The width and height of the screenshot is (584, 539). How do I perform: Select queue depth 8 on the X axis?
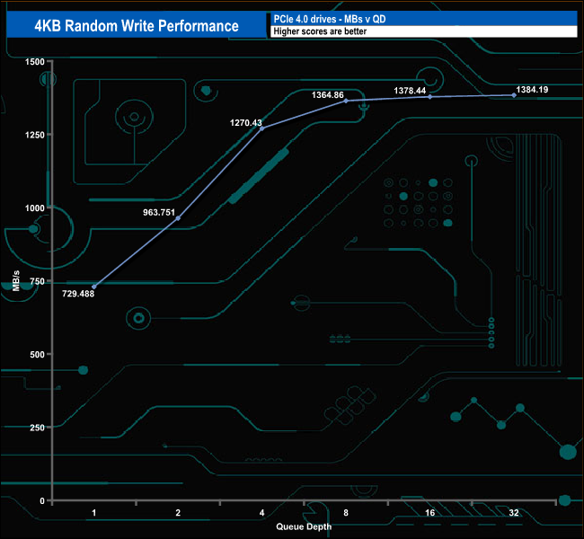[x=346, y=513]
